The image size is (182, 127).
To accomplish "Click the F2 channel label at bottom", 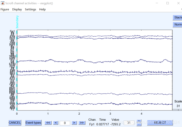I will 12,109.
